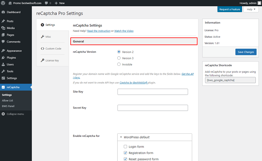Select the Version 2 radio button

[119, 52]
